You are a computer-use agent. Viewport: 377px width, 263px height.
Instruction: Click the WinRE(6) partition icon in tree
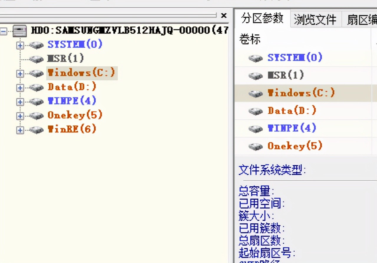pyautogui.click(x=37, y=130)
